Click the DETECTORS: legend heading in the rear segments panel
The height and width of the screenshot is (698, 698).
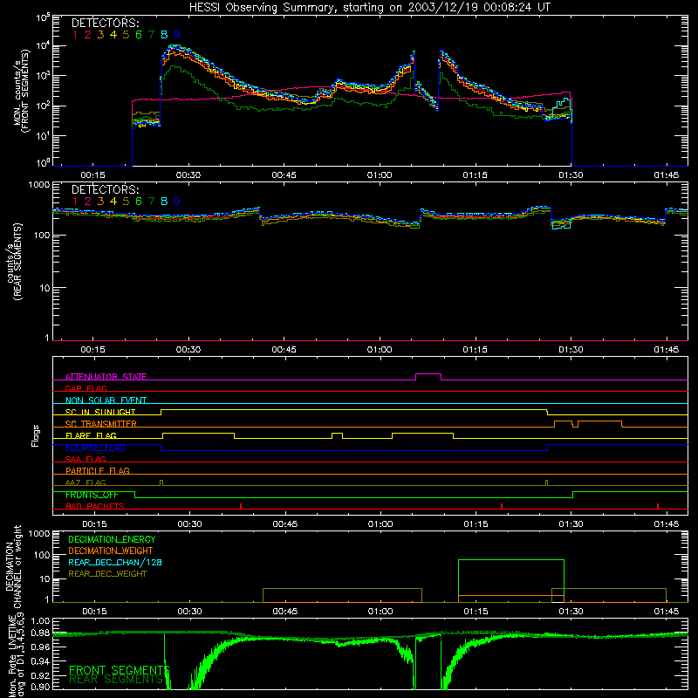tap(105, 189)
